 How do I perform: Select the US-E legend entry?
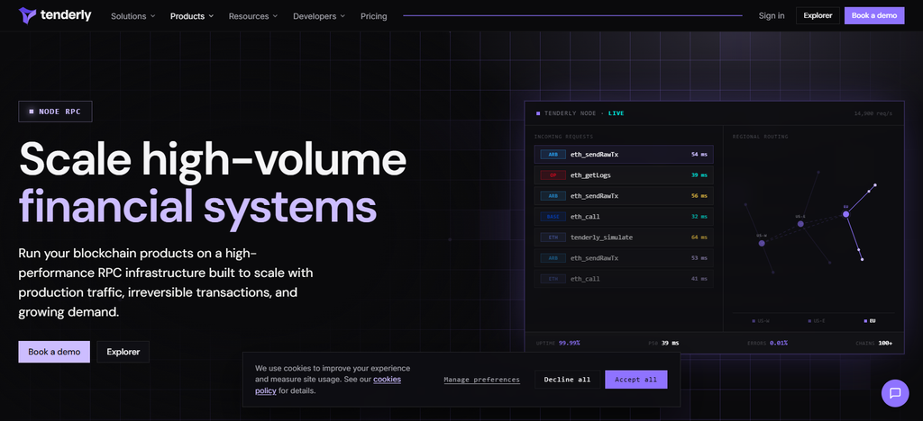[x=817, y=321]
